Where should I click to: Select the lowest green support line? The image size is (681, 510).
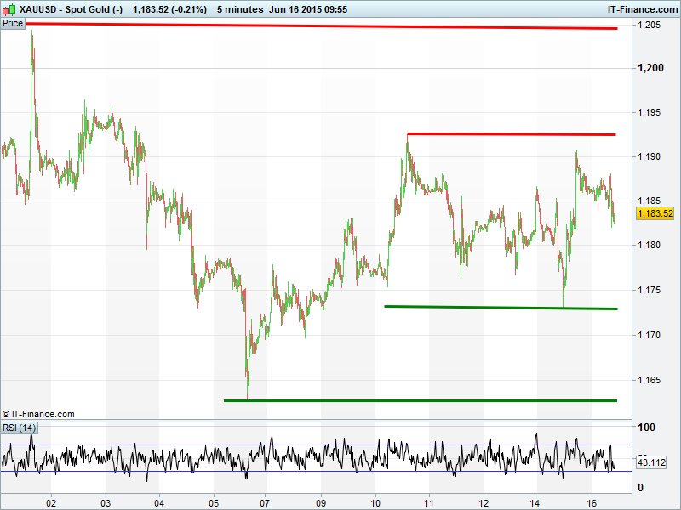(420, 399)
